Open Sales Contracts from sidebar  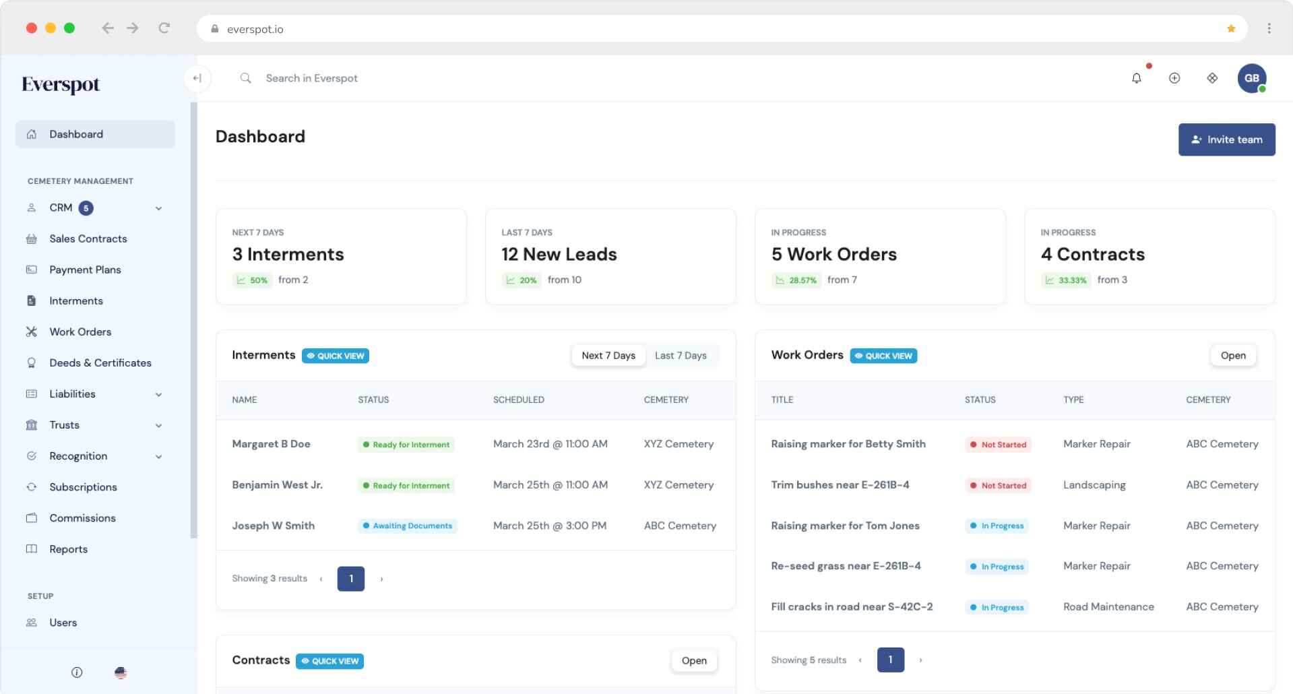coord(88,239)
